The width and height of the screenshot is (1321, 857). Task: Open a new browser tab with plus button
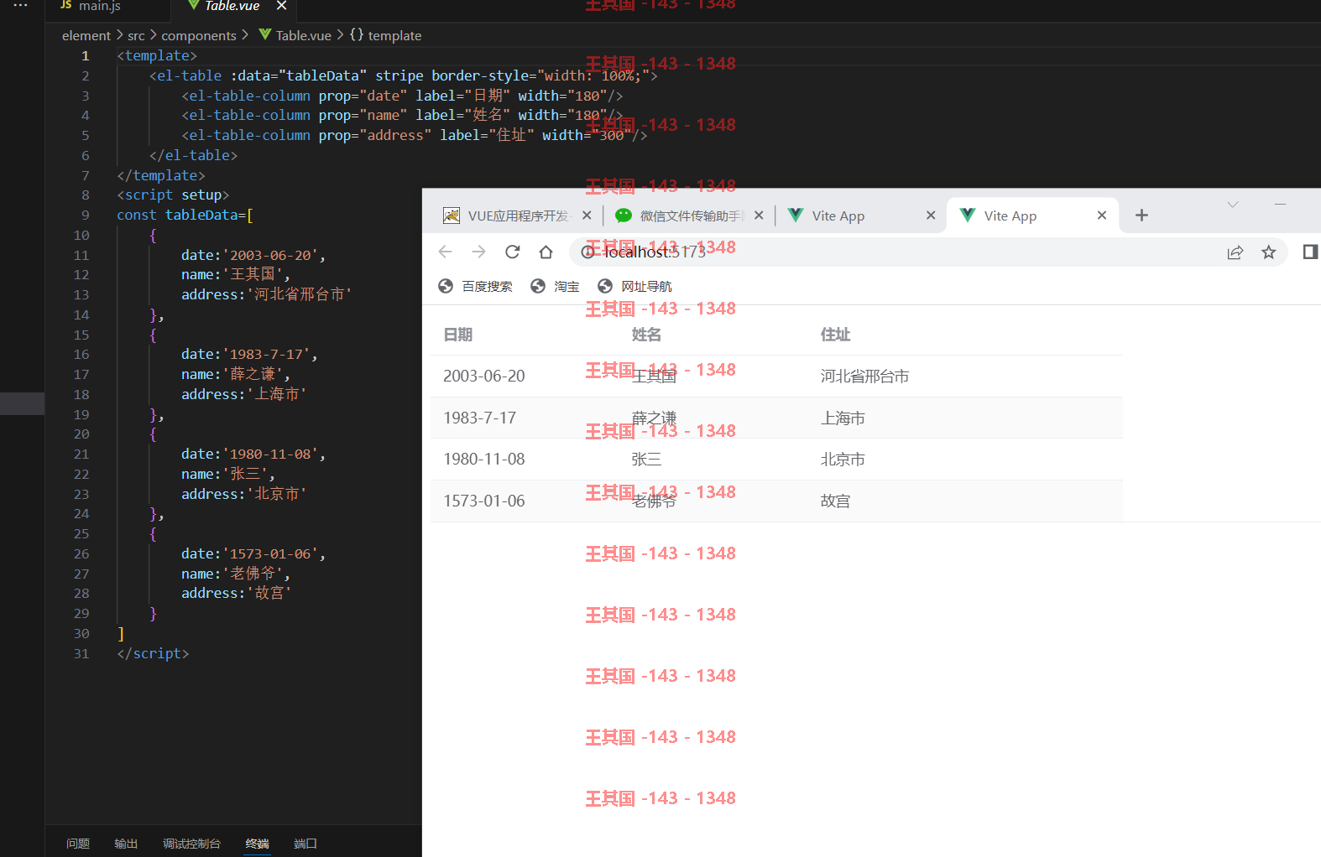click(x=1141, y=216)
